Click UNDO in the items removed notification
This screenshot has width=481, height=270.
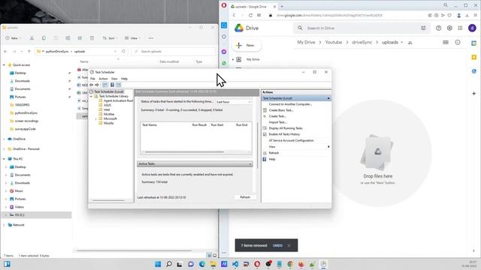(277, 245)
